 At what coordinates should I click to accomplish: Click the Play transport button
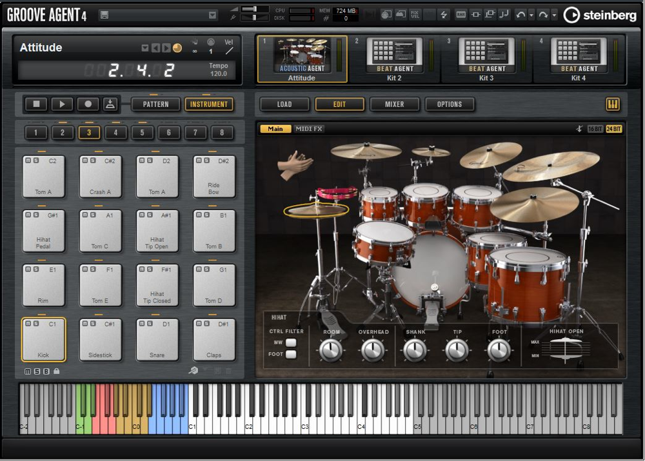coord(62,104)
